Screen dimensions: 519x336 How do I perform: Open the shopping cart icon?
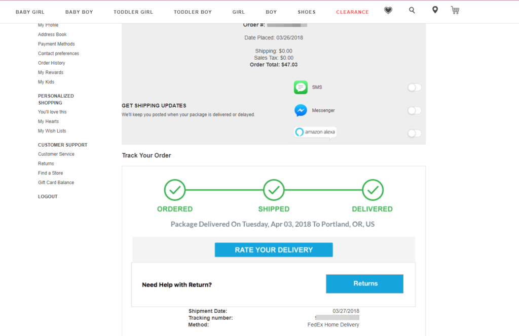pyautogui.click(x=455, y=11)
